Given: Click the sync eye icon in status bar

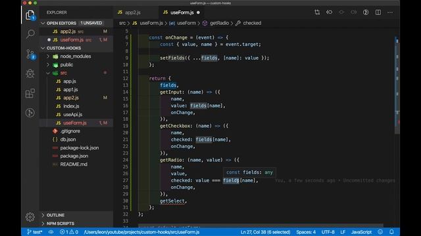Looking at the screenshot, I should pyautogui.click(x=51, y=232).
